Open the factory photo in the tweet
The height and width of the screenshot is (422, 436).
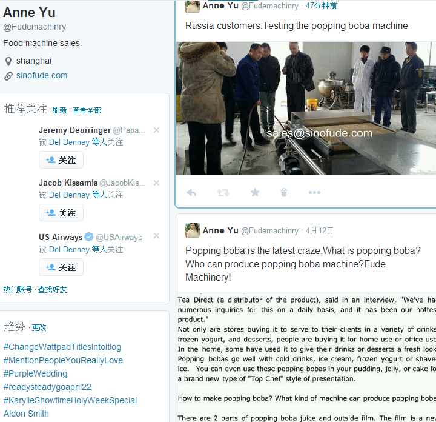tap(306, 109)
